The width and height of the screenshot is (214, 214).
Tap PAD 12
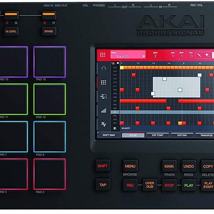click(50, 99)
